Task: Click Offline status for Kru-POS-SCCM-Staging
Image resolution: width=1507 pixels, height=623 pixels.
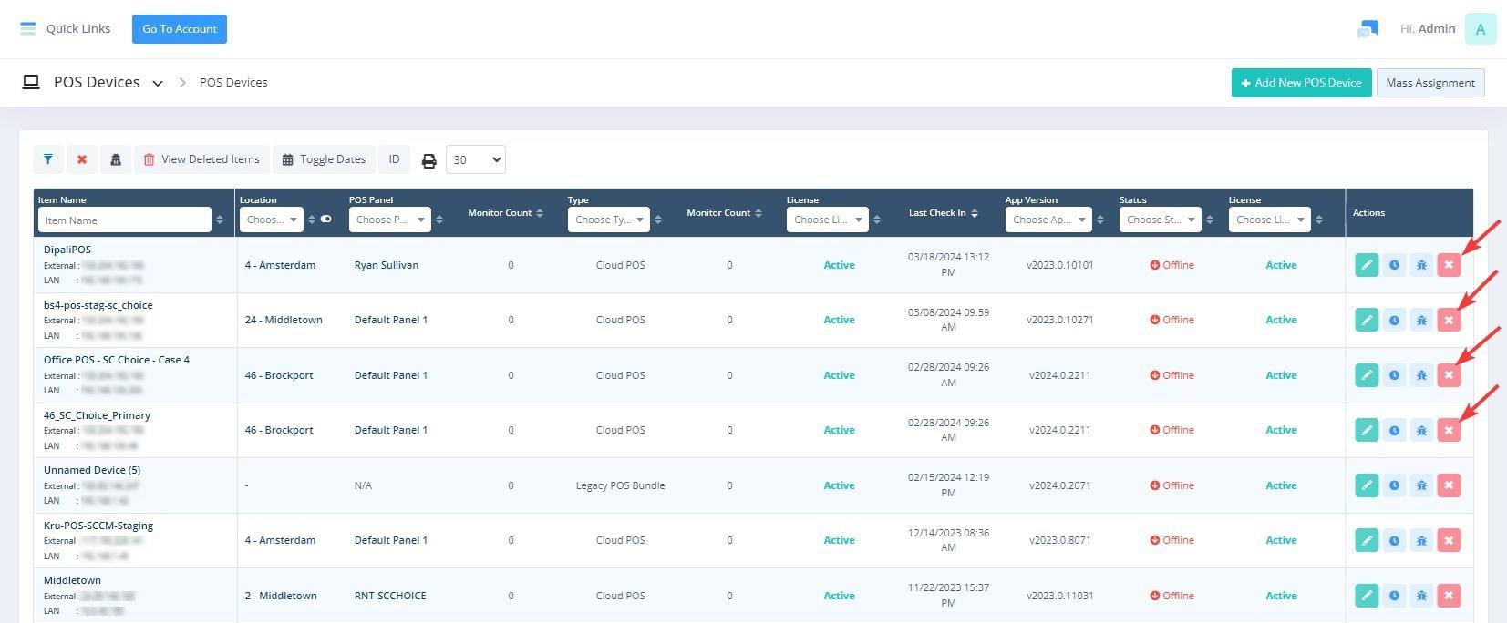Action: coord(1172,540)
